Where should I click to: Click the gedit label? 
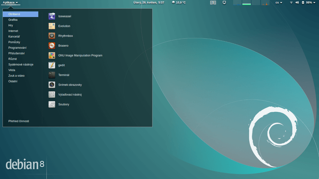pos(61,65)
